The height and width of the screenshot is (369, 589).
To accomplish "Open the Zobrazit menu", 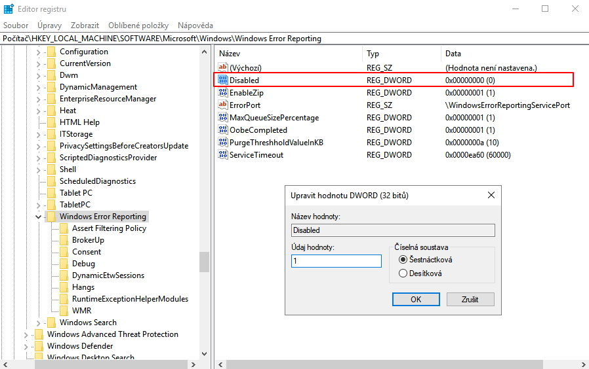I will (x=85, y=26).
